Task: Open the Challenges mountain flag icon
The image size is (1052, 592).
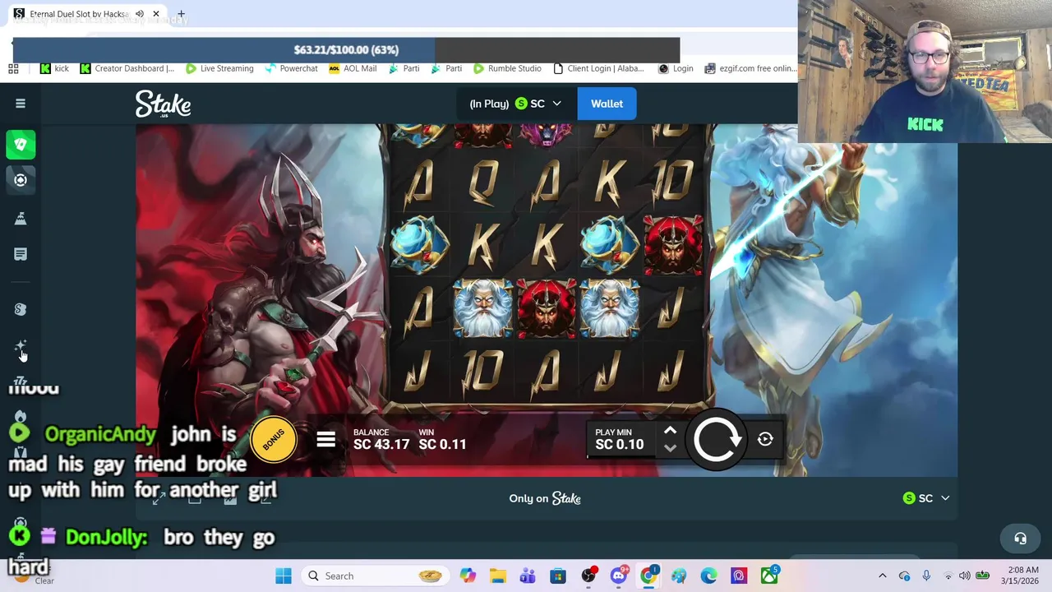Action: point(21,218)
